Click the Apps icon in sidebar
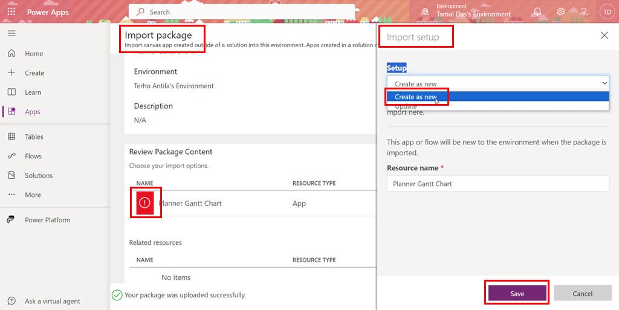Viewport: 619px width, 310px height. [x=11, y=111]
